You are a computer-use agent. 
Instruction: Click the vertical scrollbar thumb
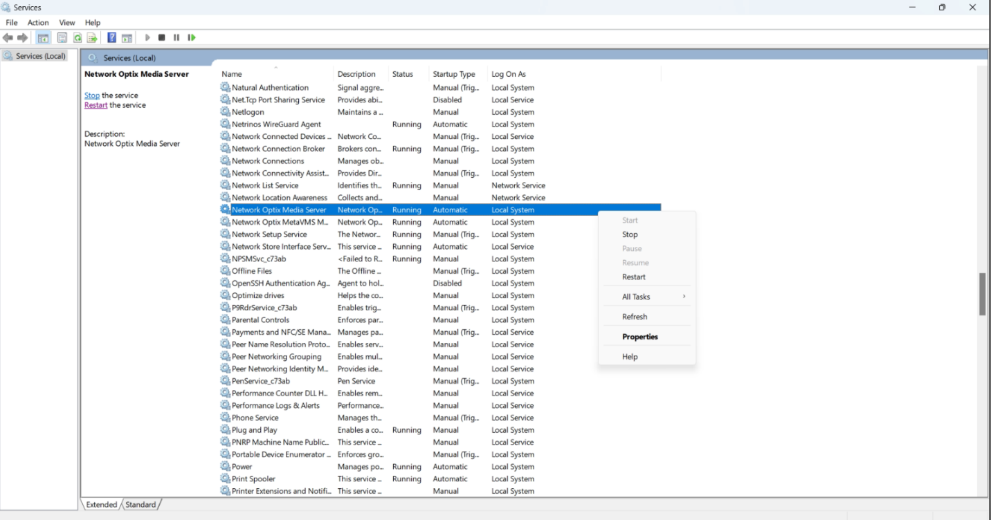[982, 294]
